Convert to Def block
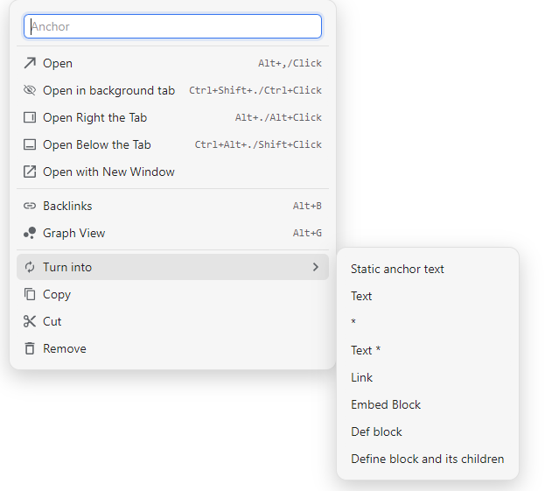 pos(376,431)
